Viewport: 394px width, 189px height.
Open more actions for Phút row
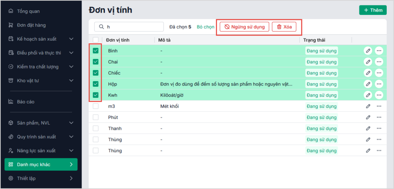tap(379, 117)
